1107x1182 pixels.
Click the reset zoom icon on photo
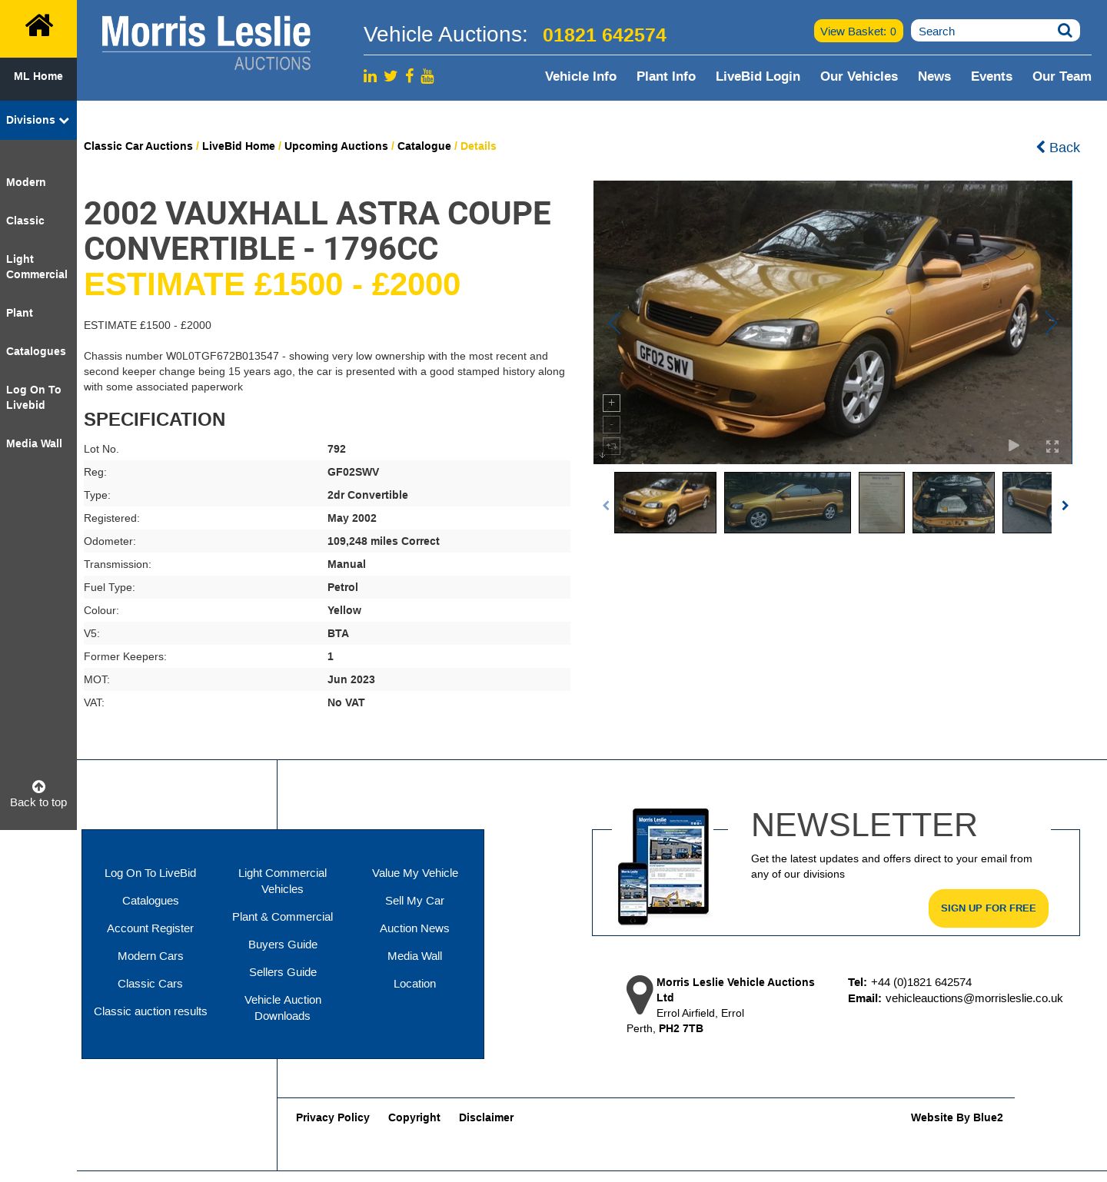pyautogui.click(x=611, y=446)
